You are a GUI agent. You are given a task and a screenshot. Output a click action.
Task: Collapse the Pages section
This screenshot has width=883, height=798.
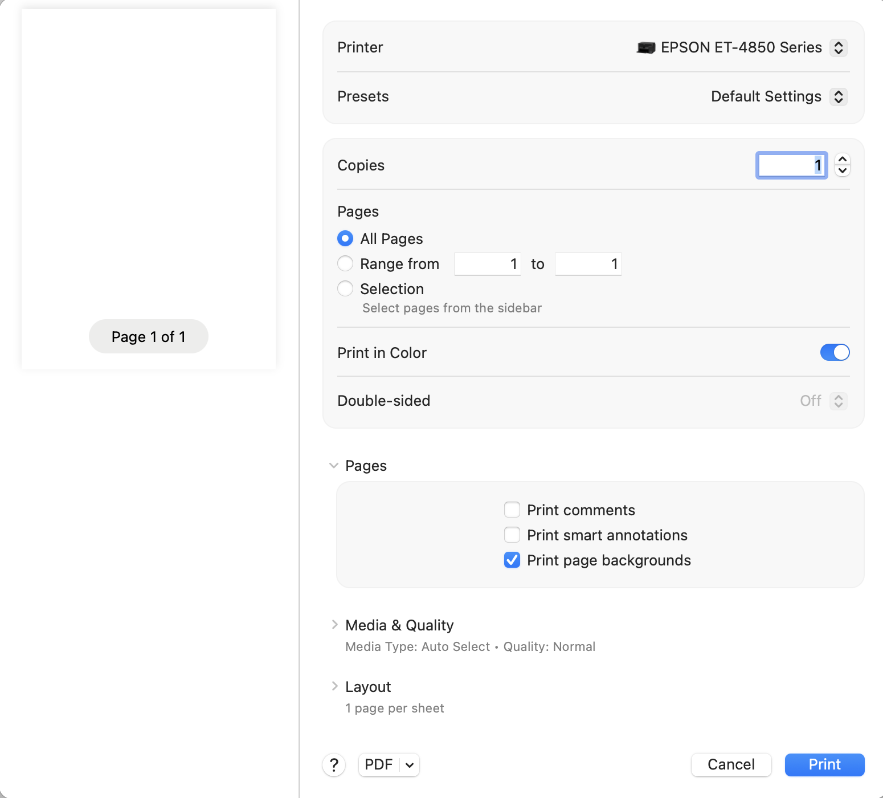pyautogui.click(x=334, y=466)
